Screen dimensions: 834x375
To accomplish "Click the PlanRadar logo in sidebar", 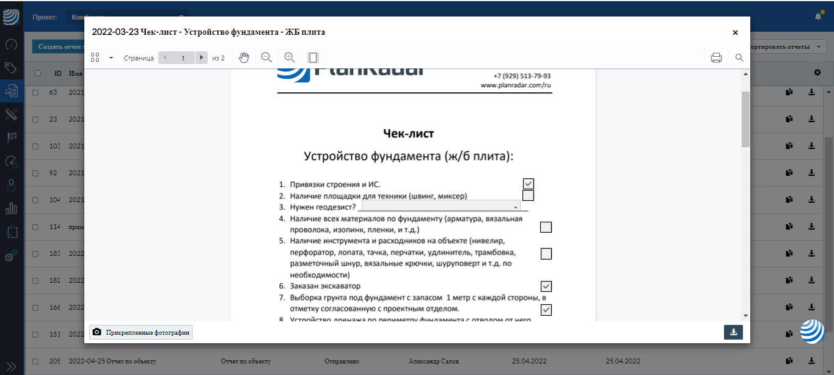I will tap(12, 16).
